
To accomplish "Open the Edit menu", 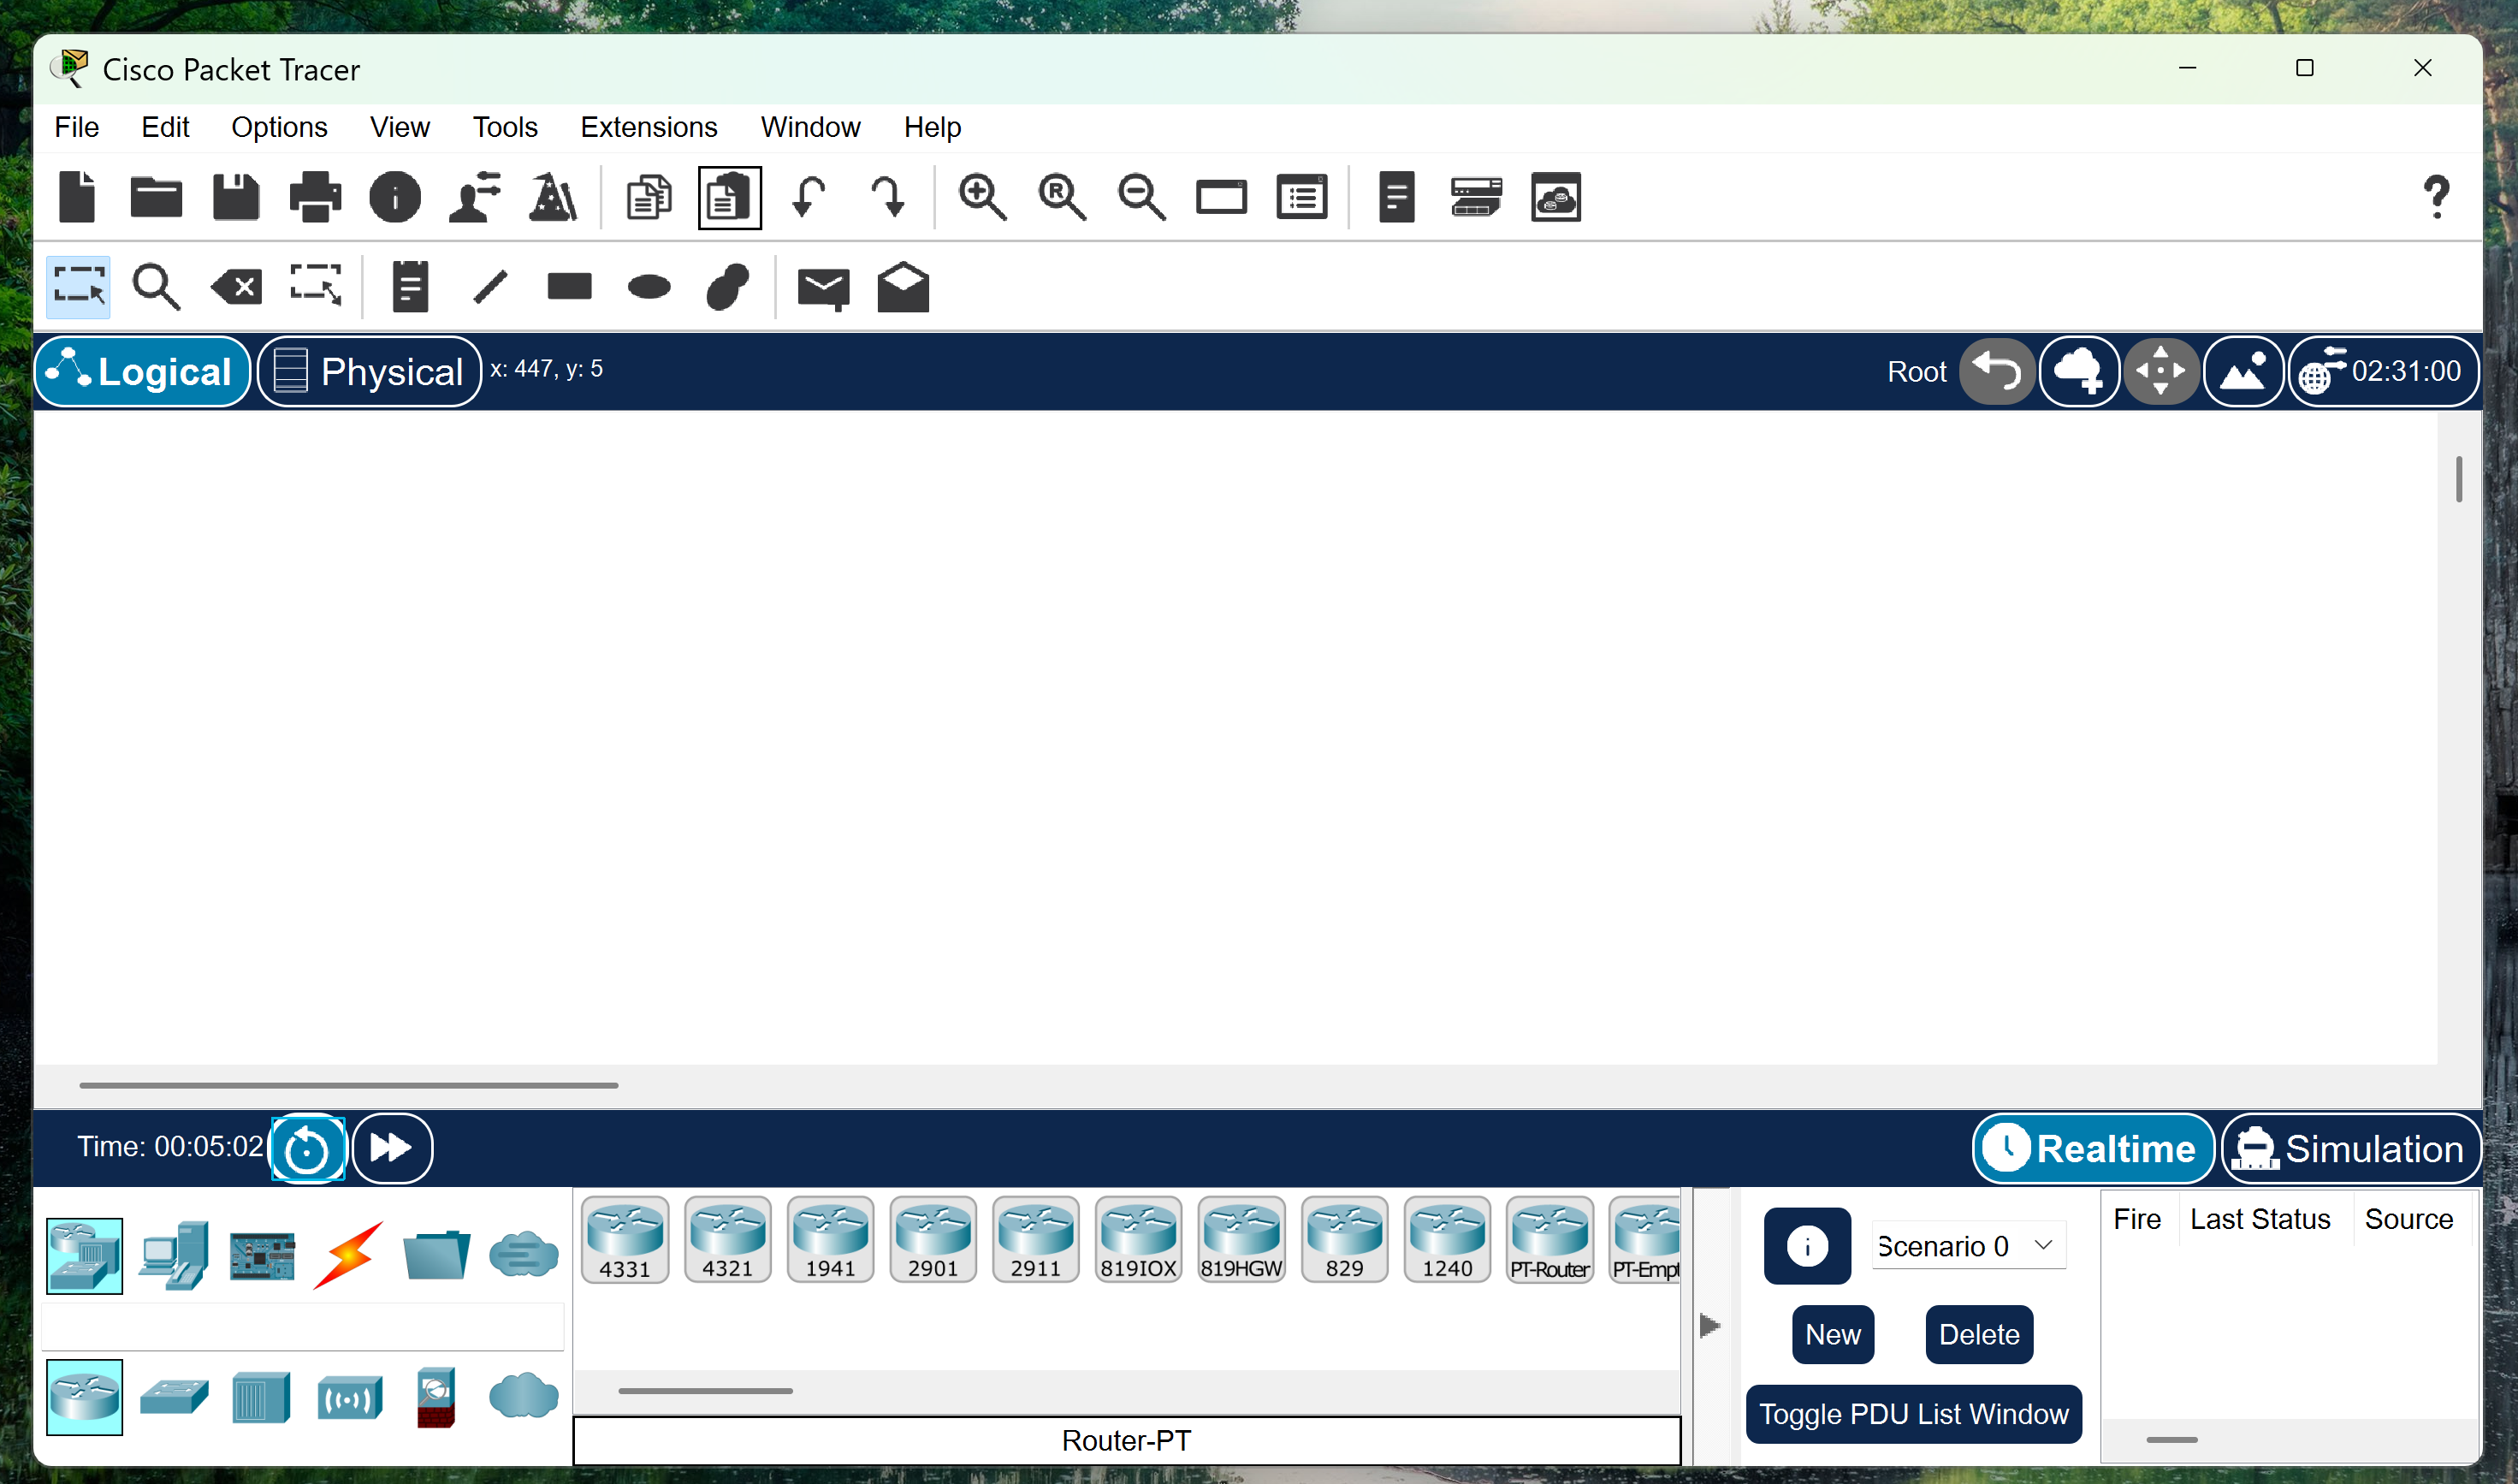I will coord(165,127).
